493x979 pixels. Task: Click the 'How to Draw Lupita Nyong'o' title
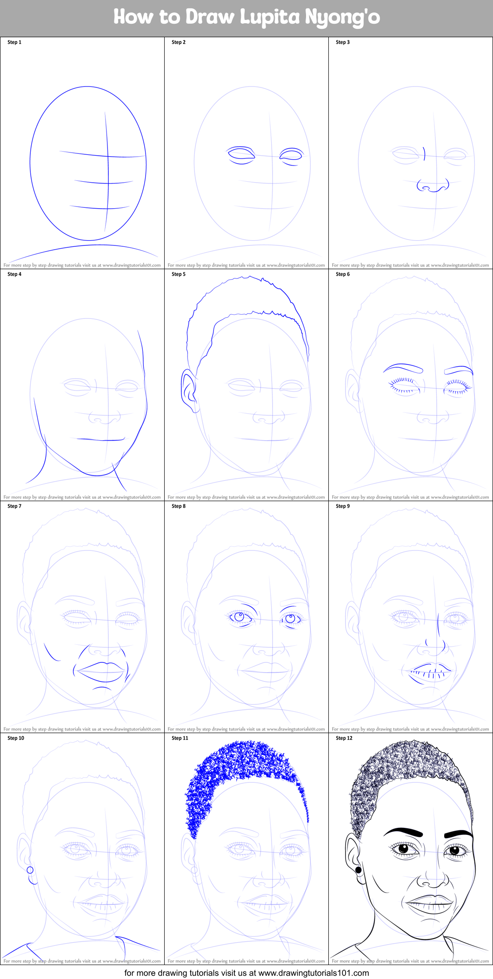(246, 17)
